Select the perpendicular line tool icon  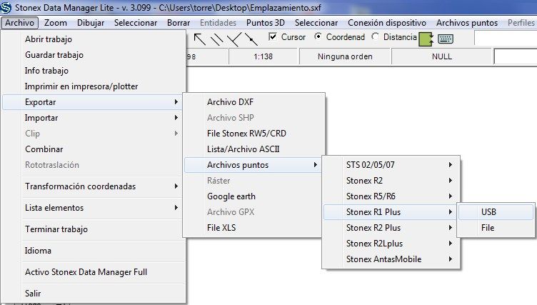point(234,39)
